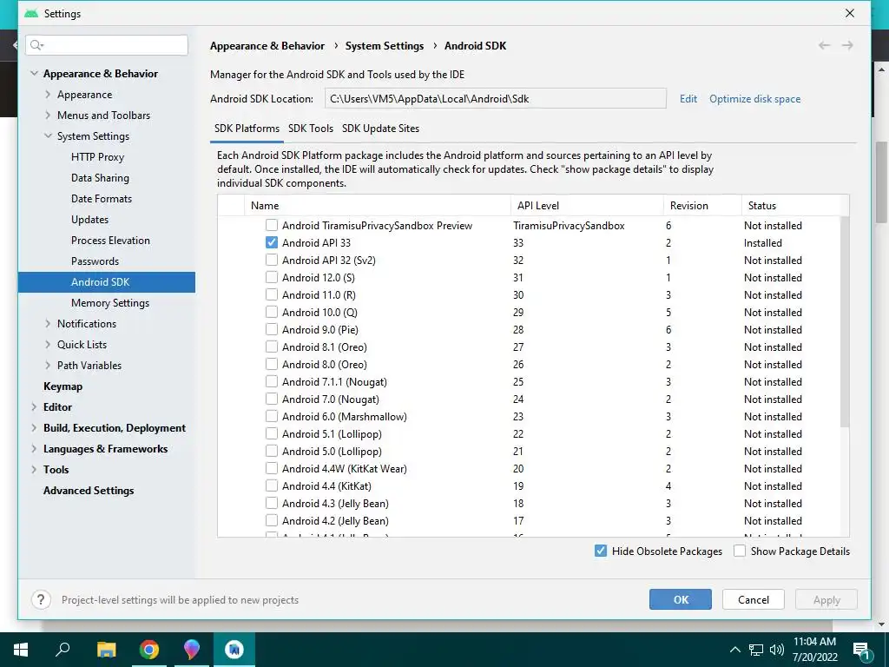Click the search magnifier in settings search box

36,45
